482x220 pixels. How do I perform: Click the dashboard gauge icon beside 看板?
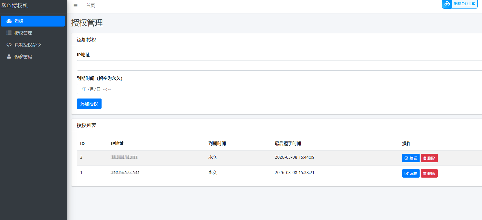point(9,21)
